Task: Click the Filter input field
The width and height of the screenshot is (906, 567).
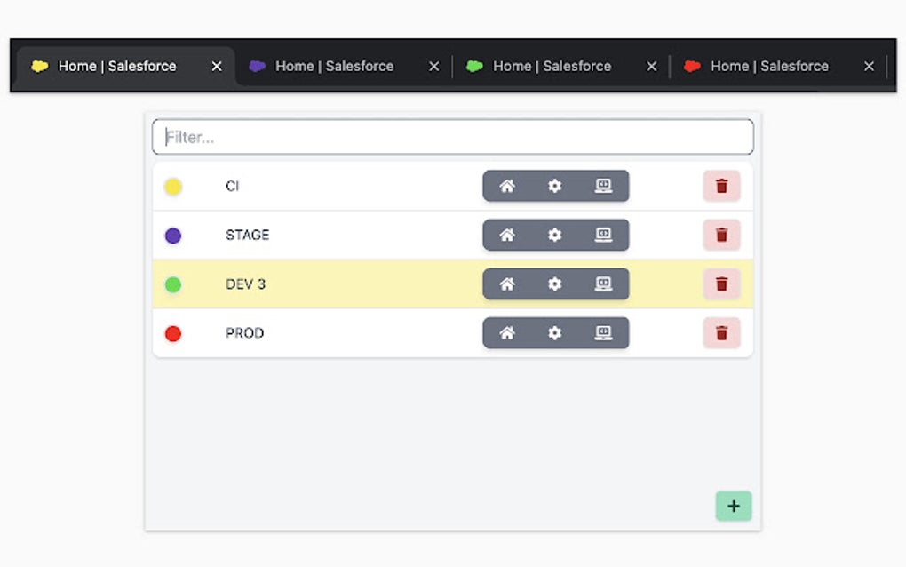Action: click(x=453, y=137)
